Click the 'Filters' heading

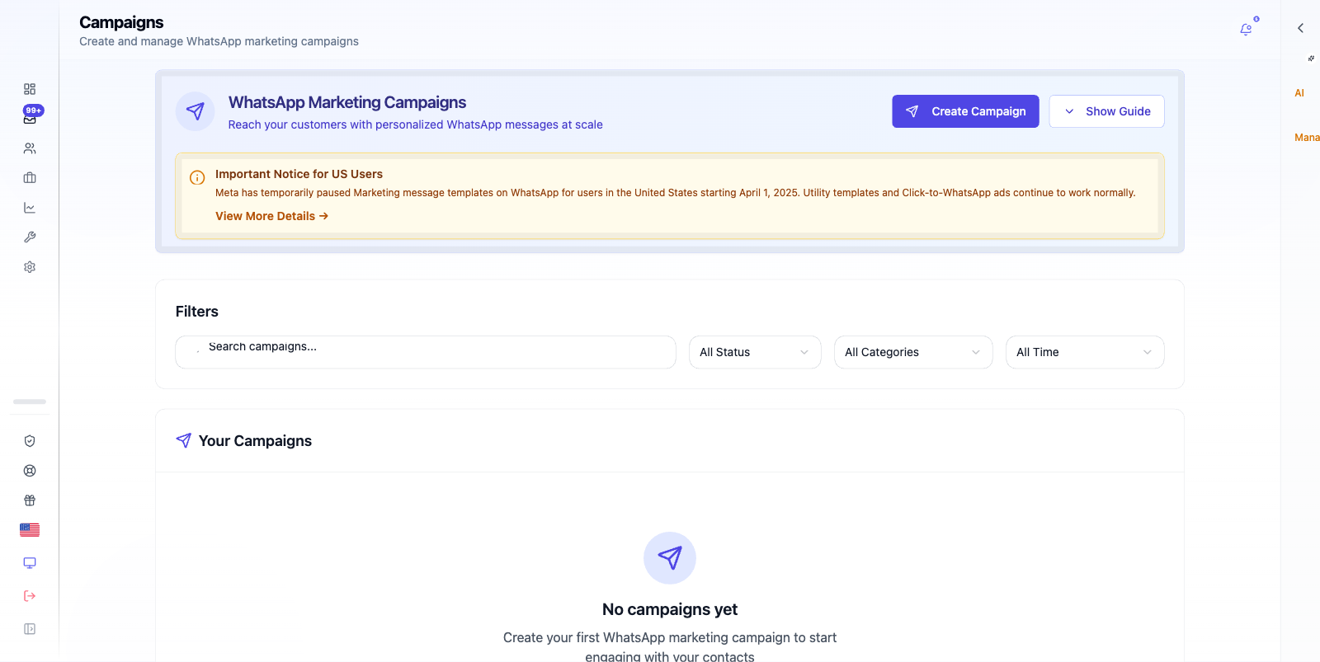(197, 312)
